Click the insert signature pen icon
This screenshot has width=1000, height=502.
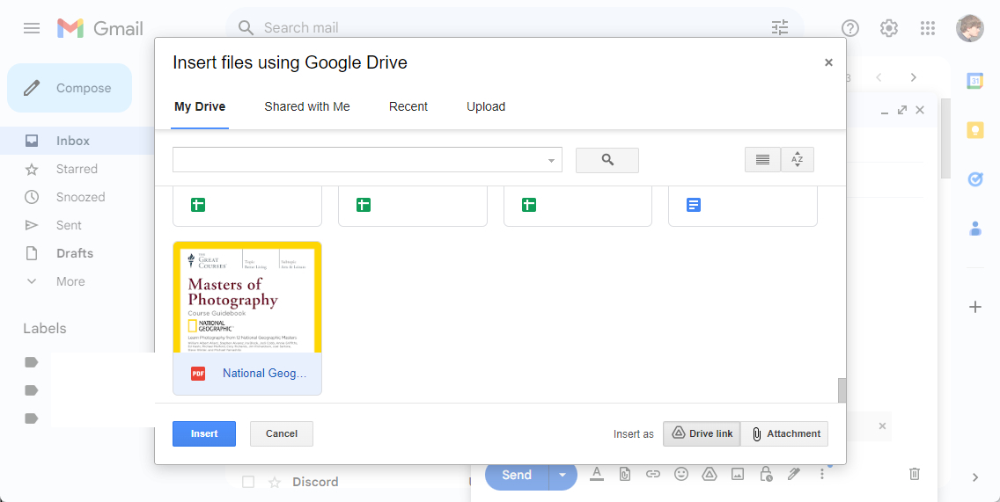pos(793,474)
